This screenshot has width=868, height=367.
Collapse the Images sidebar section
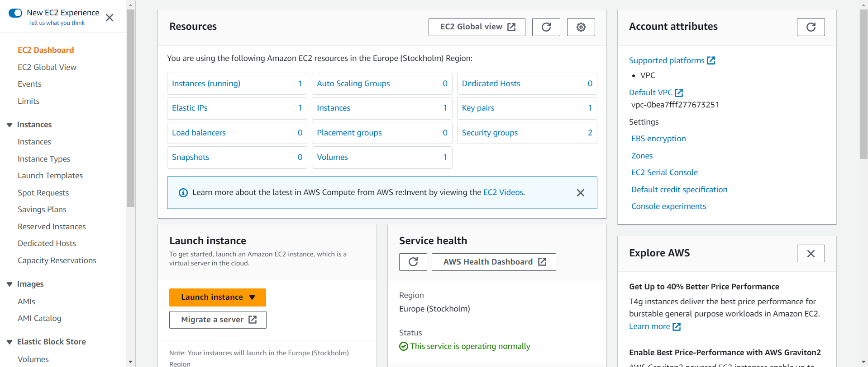pos(9,284)
